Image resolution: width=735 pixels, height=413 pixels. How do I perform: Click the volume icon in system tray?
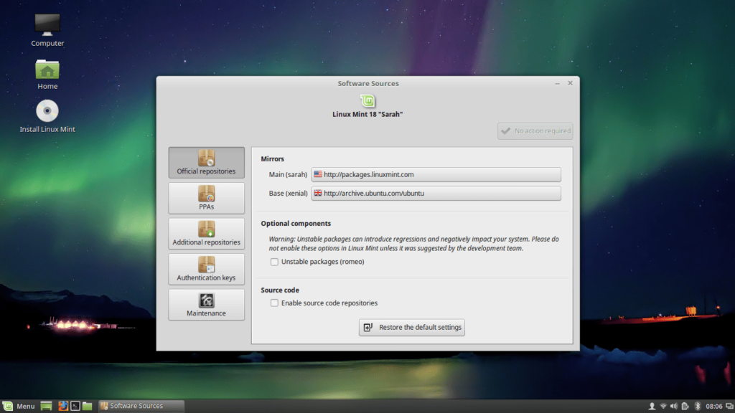[674, 406]
